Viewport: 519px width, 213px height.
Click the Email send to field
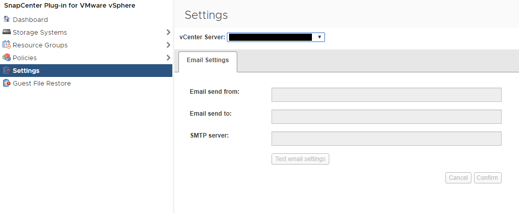(x=386, y=117)
